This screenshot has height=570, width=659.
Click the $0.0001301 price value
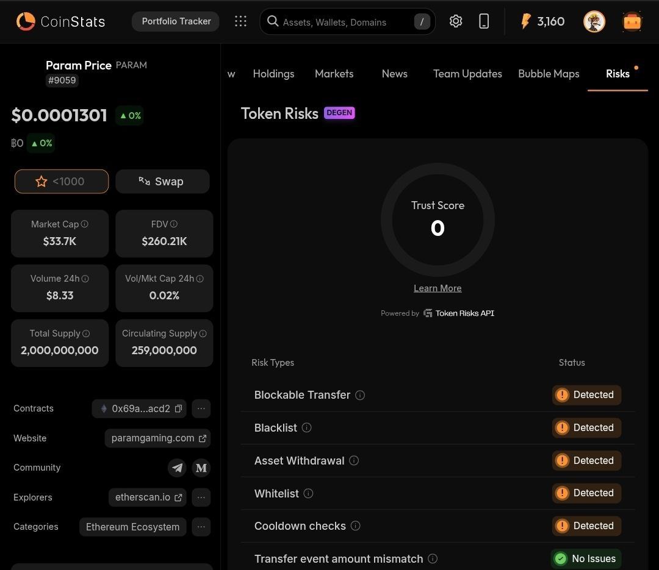click(59, 115)
